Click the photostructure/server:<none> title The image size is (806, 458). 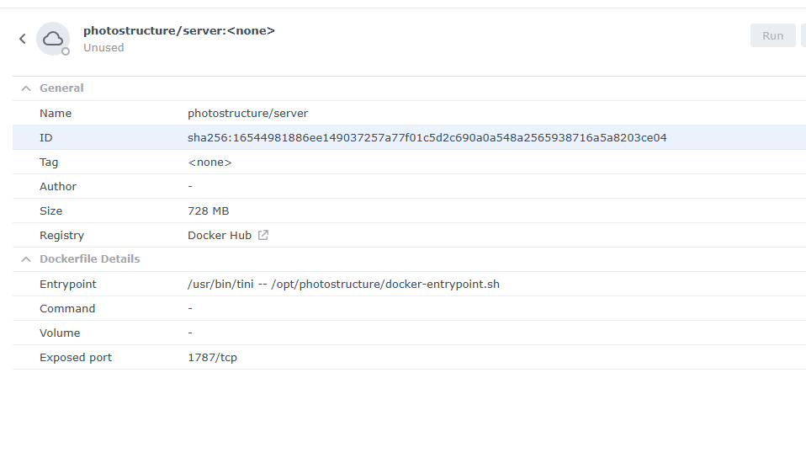pos(178,31)
